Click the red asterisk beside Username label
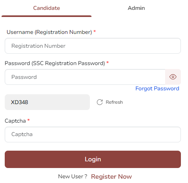Viewport: 188px width, 183px height. (95, 32)
